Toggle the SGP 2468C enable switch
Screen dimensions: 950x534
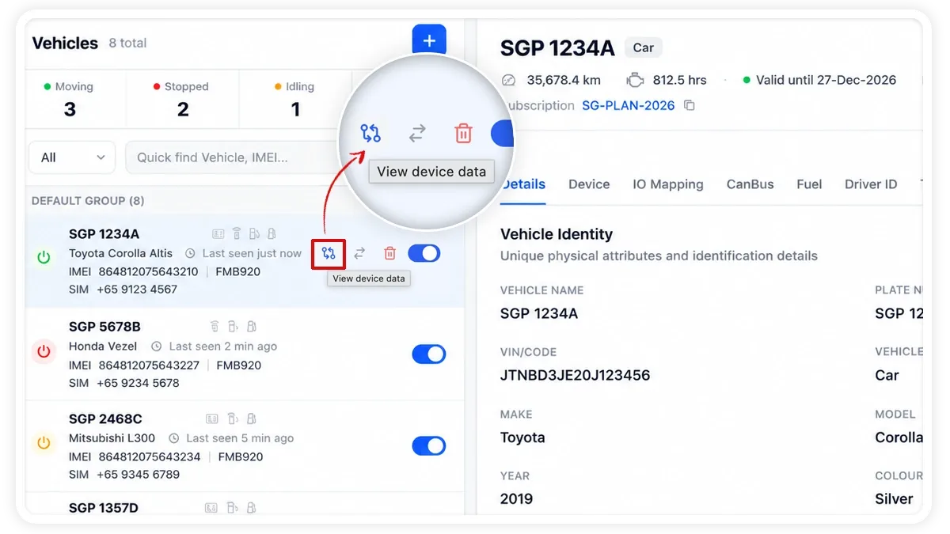click(429, 446)
